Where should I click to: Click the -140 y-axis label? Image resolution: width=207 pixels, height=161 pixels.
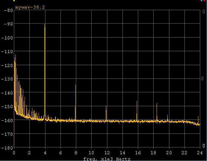(x=7, y=93)
